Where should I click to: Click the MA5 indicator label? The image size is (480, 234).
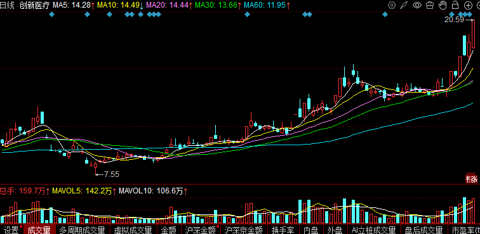pos(60,5)
